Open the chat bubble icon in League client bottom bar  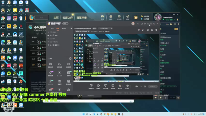pyautogui.click(x=156, y=97)
